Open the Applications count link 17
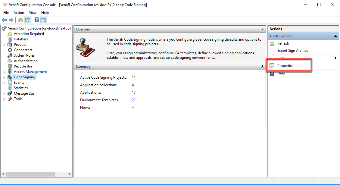 coord(134,92)
